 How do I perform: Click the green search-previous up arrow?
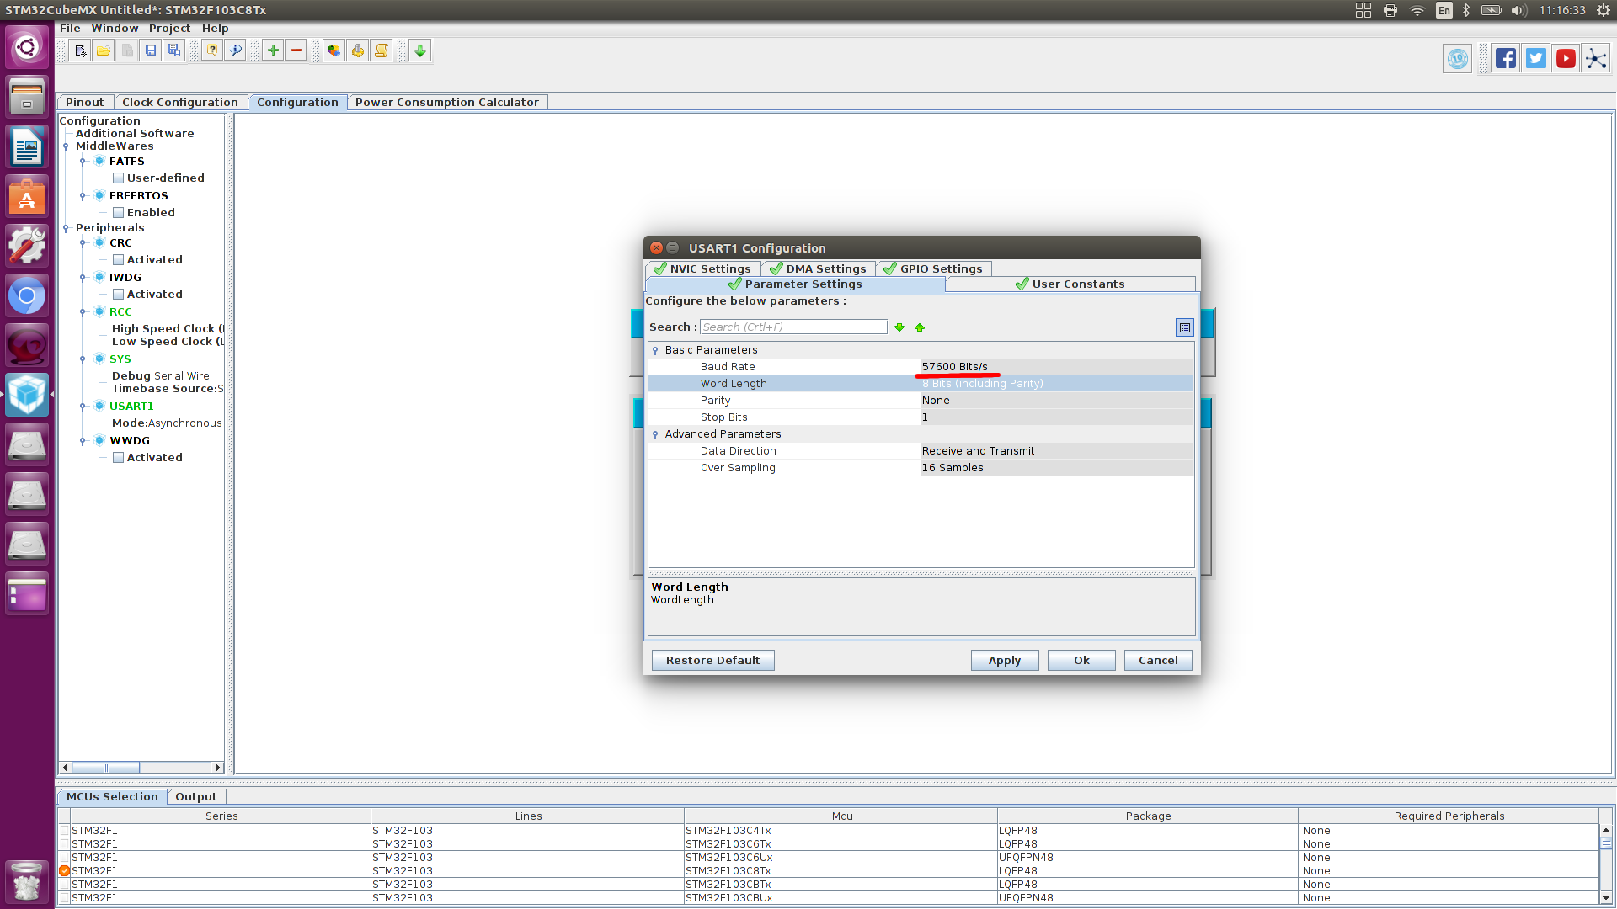click(x=920, y=327)
